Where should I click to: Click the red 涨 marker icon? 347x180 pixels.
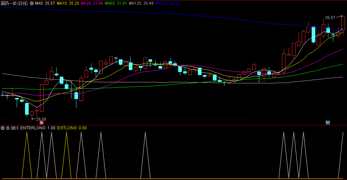pos(41,123)
